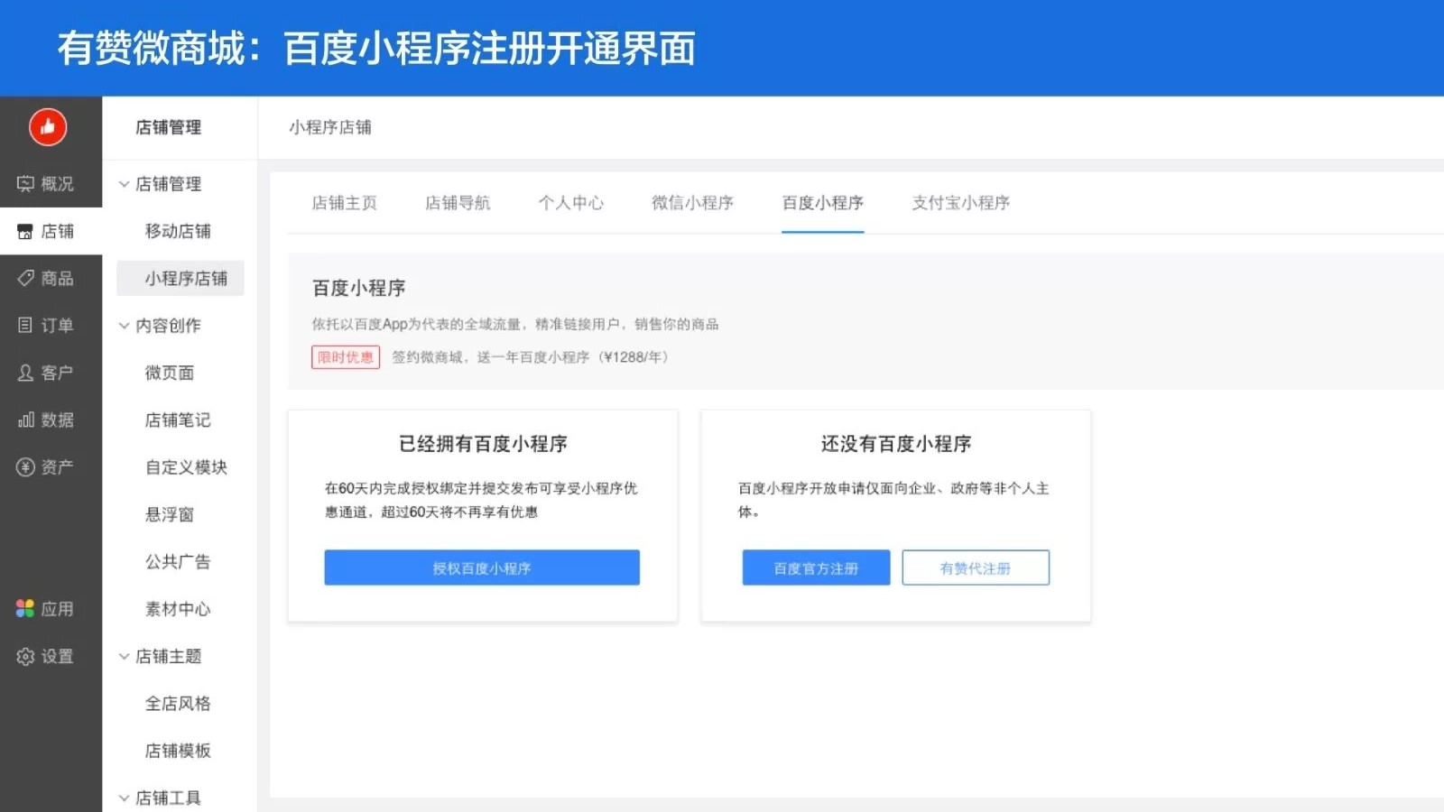Collapse the 内容创作 group chevron
Image resolution: width=1444 pixels, height=812 pixels.
click(125, 326)
